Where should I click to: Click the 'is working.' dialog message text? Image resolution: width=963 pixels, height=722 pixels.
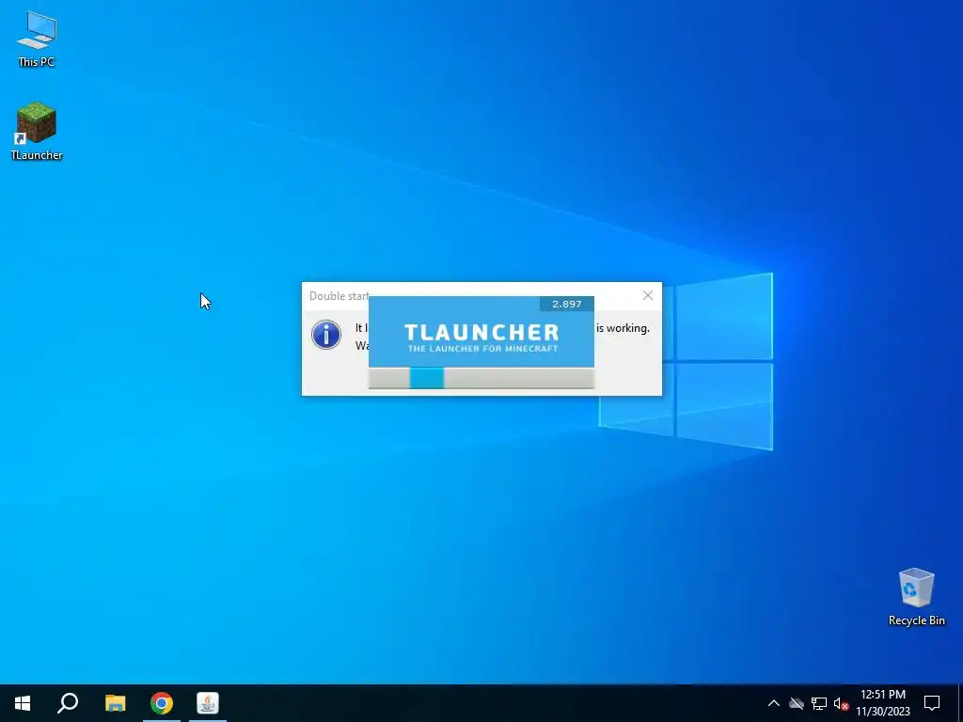click(x=623, y=328)
